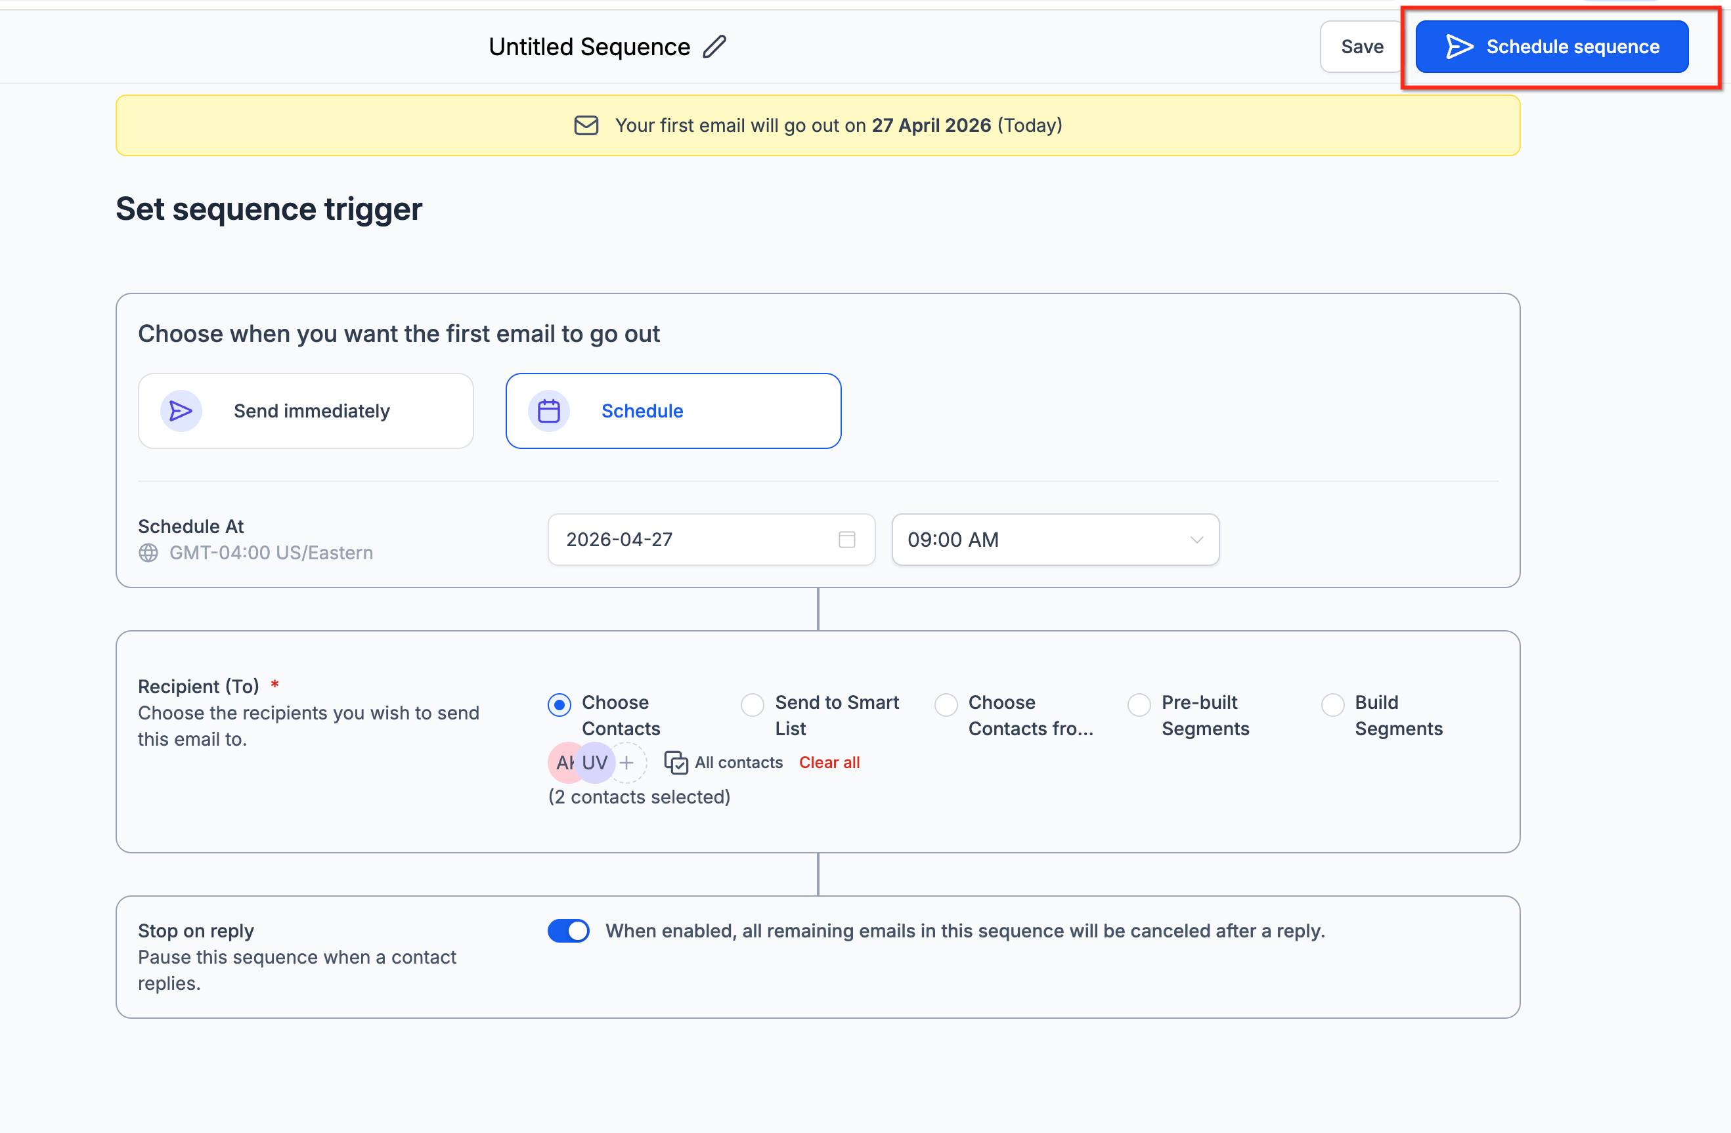
Task: Click the Schedule sequence button
Action: click(1551, 47)
